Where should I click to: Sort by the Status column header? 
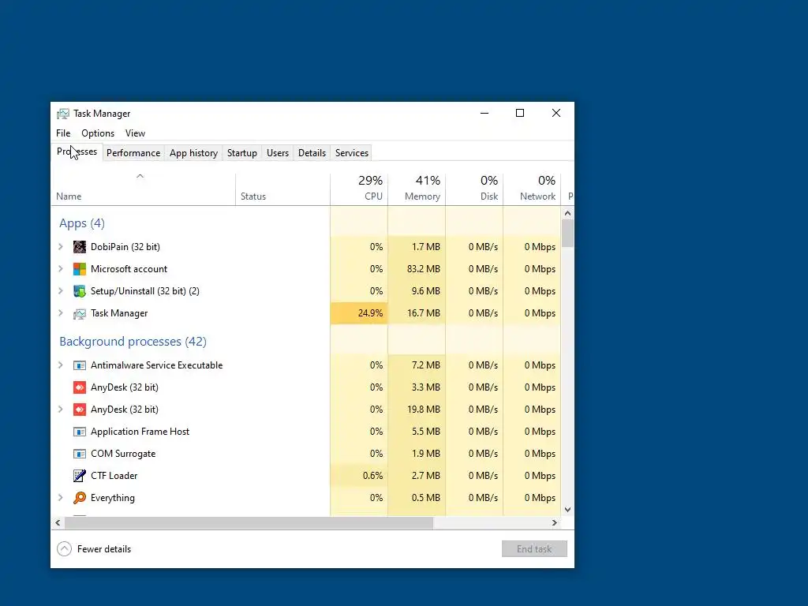pyautogui.click(x=283, y=189)
